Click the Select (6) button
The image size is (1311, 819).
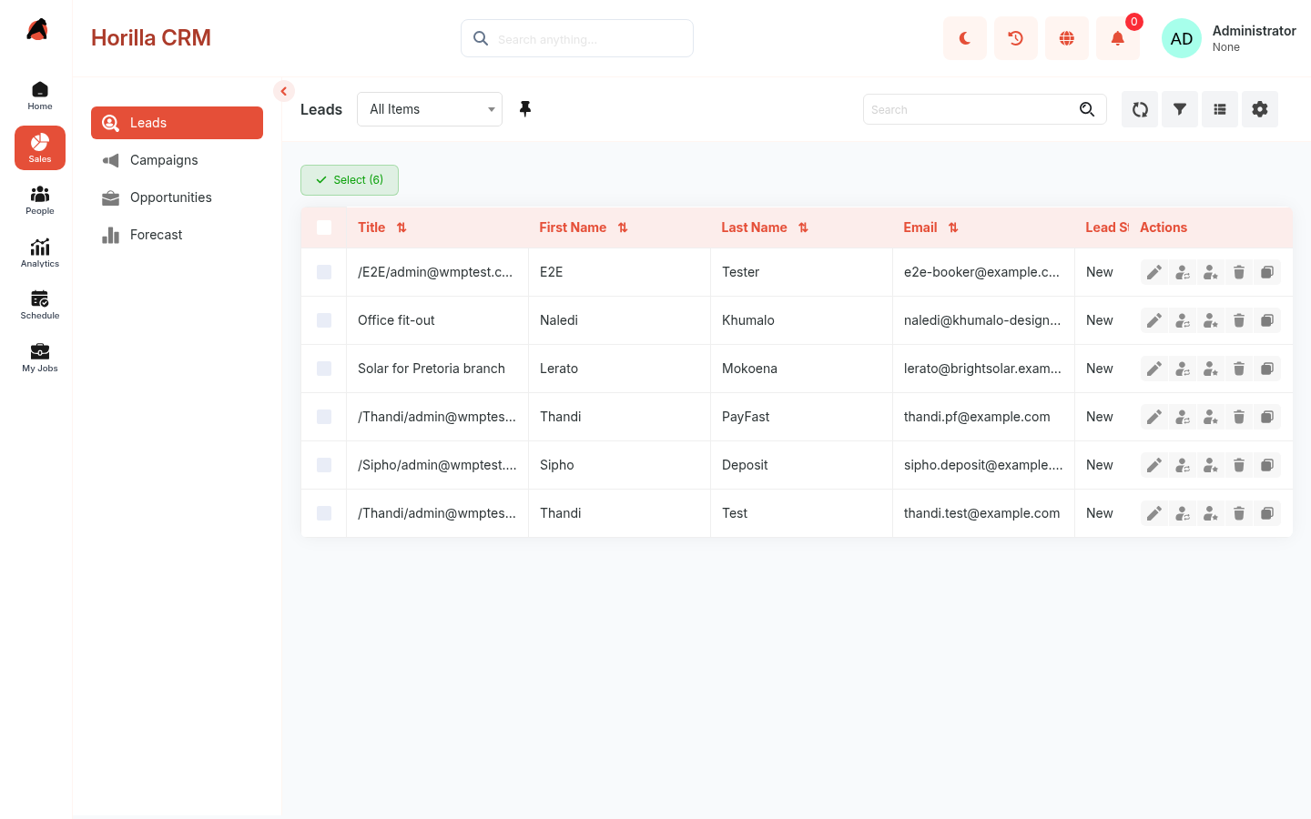coord(350,180)
